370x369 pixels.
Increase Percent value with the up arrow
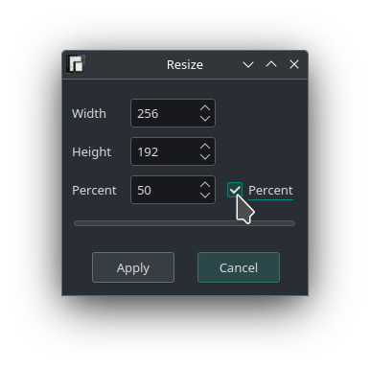(205, 185)
